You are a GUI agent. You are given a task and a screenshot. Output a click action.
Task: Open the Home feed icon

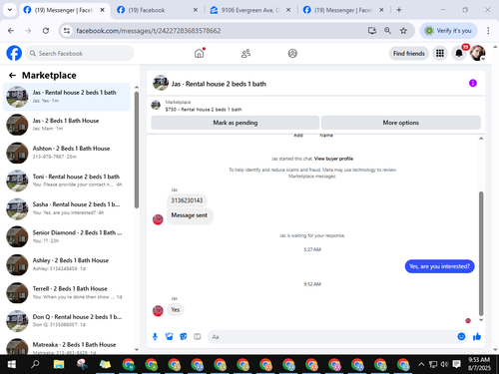pos(199,53)
